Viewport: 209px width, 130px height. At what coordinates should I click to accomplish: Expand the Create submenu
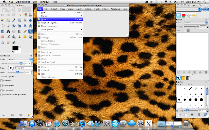point(60,16)
